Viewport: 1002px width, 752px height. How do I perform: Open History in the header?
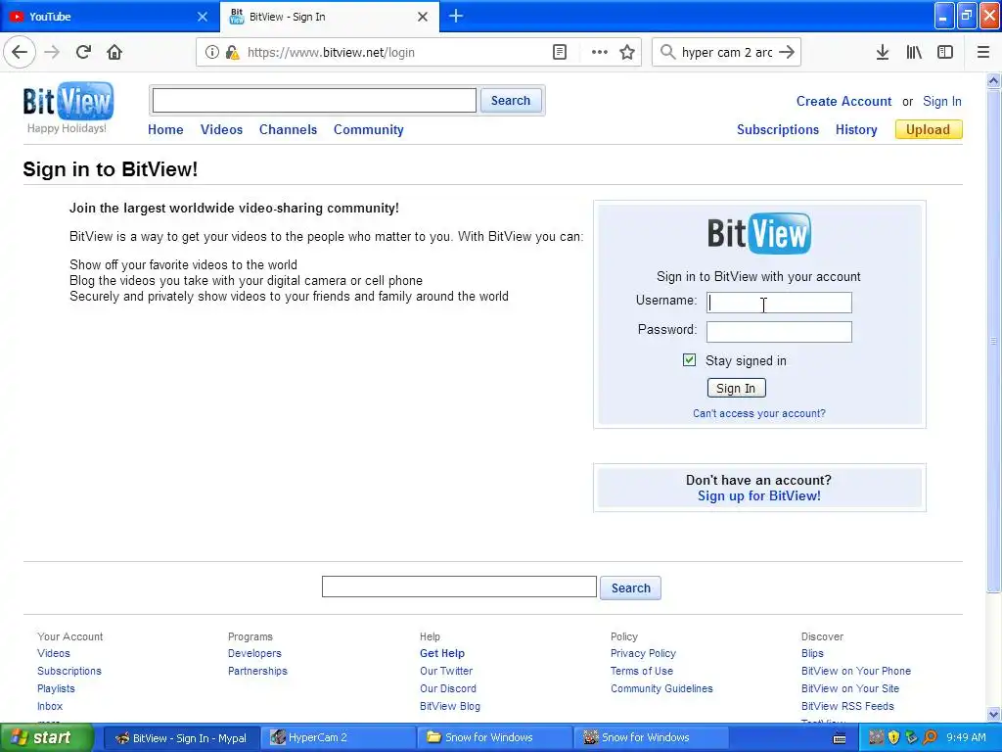(856, 130)
